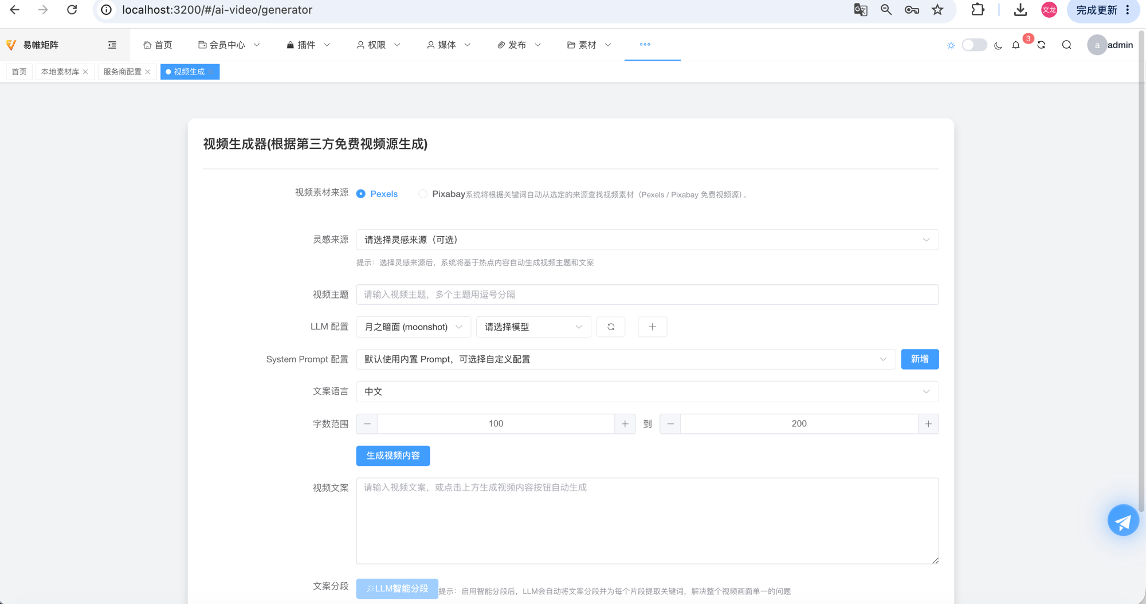The image size is (1146, 604).
Task: Close the 本地素材库 tab
Action: 85,72
